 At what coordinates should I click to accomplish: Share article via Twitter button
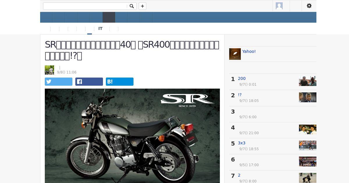58,82
